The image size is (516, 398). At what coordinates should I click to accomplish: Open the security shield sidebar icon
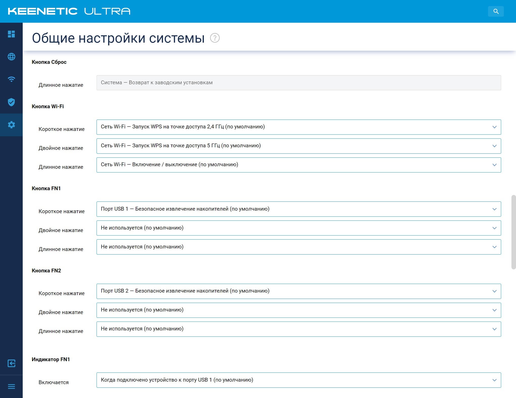click(11, 102)
